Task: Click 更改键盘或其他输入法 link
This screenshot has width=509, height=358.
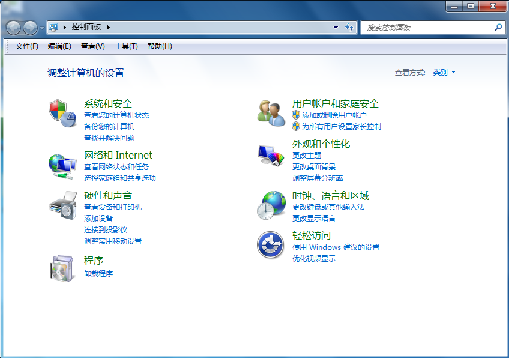Action: pyautogui.click(x=328, y=207)
